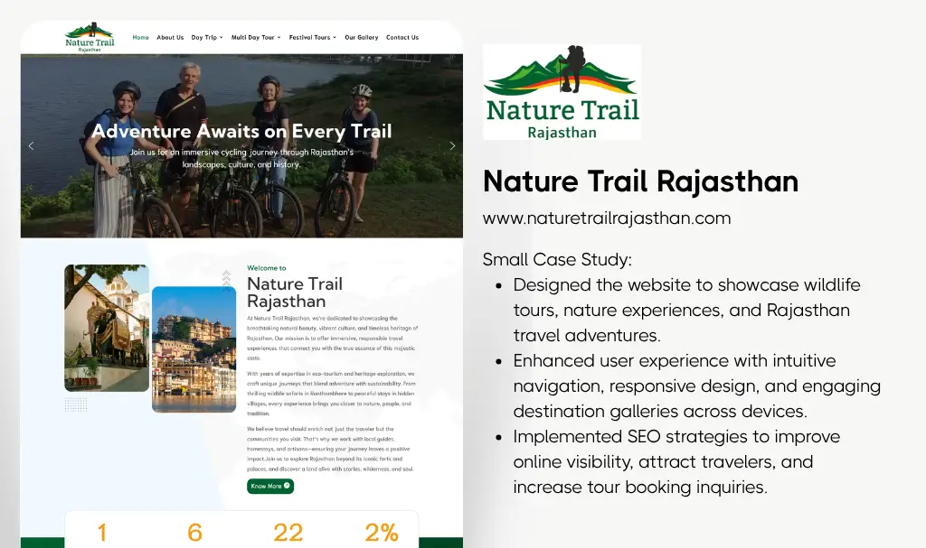Select the Udaipur lakeside palace photo
Image resolution: width=926 pixels, height=548 pixels.
click(x=194, y=349)
